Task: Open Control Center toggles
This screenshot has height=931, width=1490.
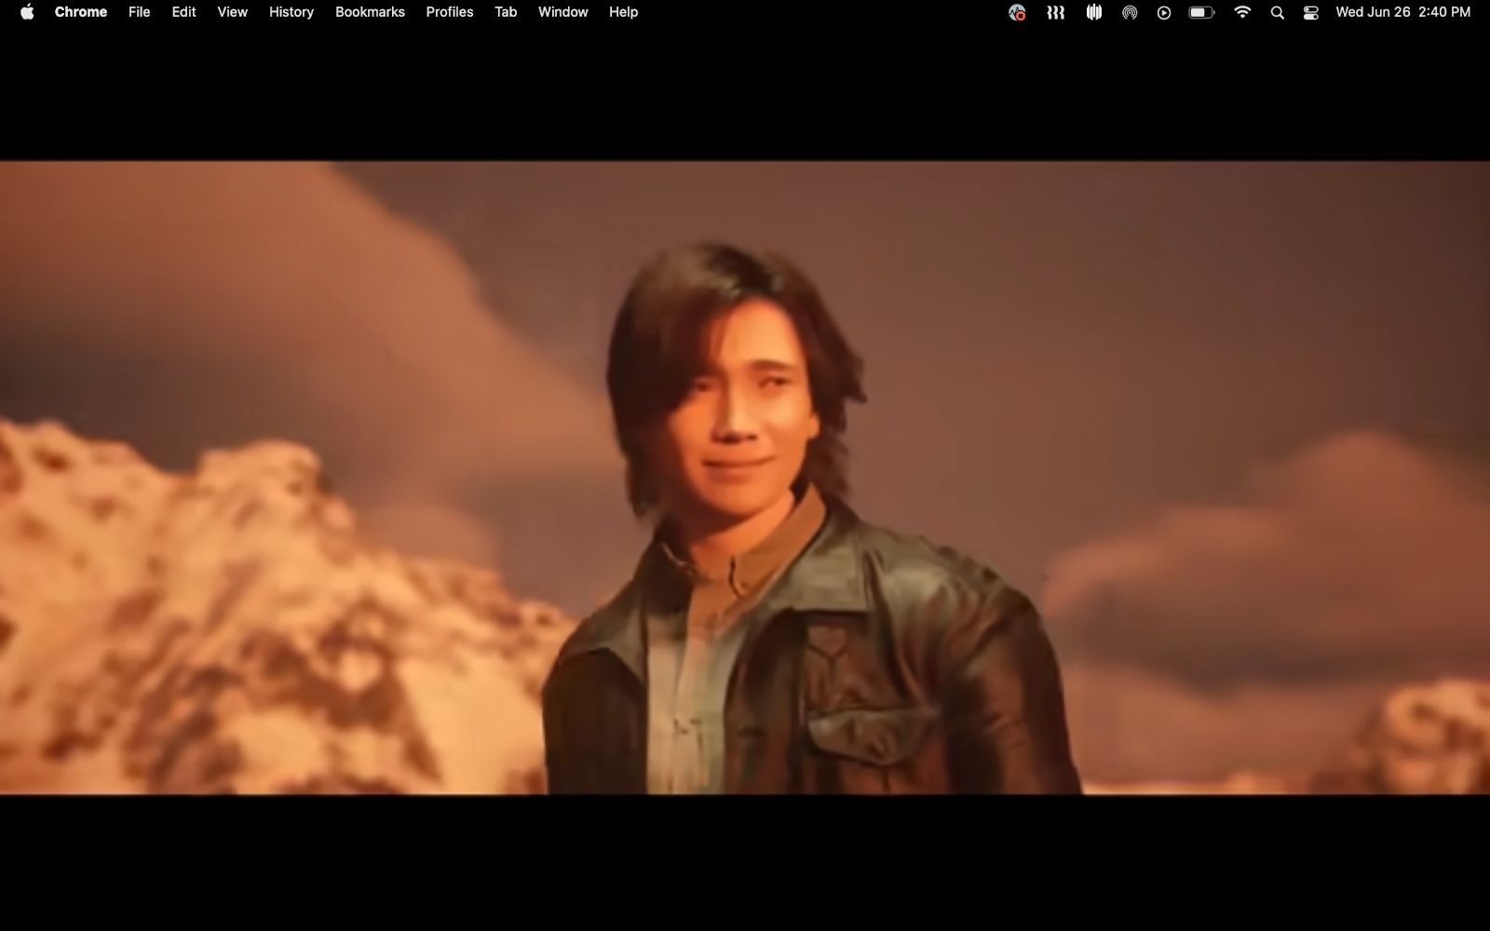Action: 1311,12
